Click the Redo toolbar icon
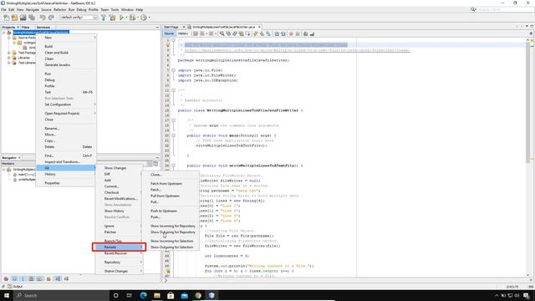The width and height of the screenshot is (535, 301). 51,18
